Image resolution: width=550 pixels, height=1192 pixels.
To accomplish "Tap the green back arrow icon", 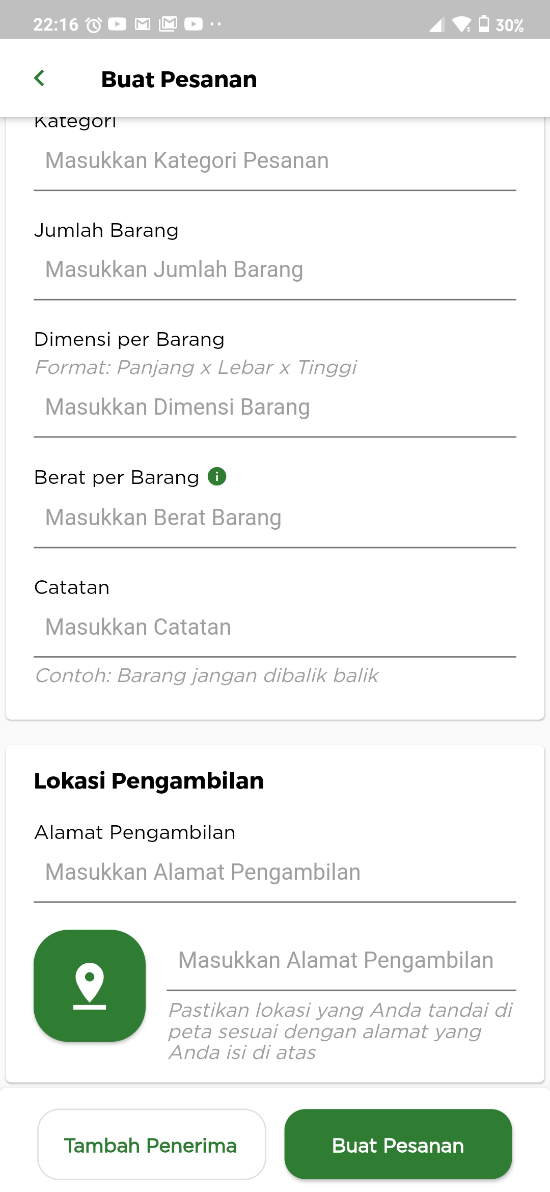I will tap(39, 78).
